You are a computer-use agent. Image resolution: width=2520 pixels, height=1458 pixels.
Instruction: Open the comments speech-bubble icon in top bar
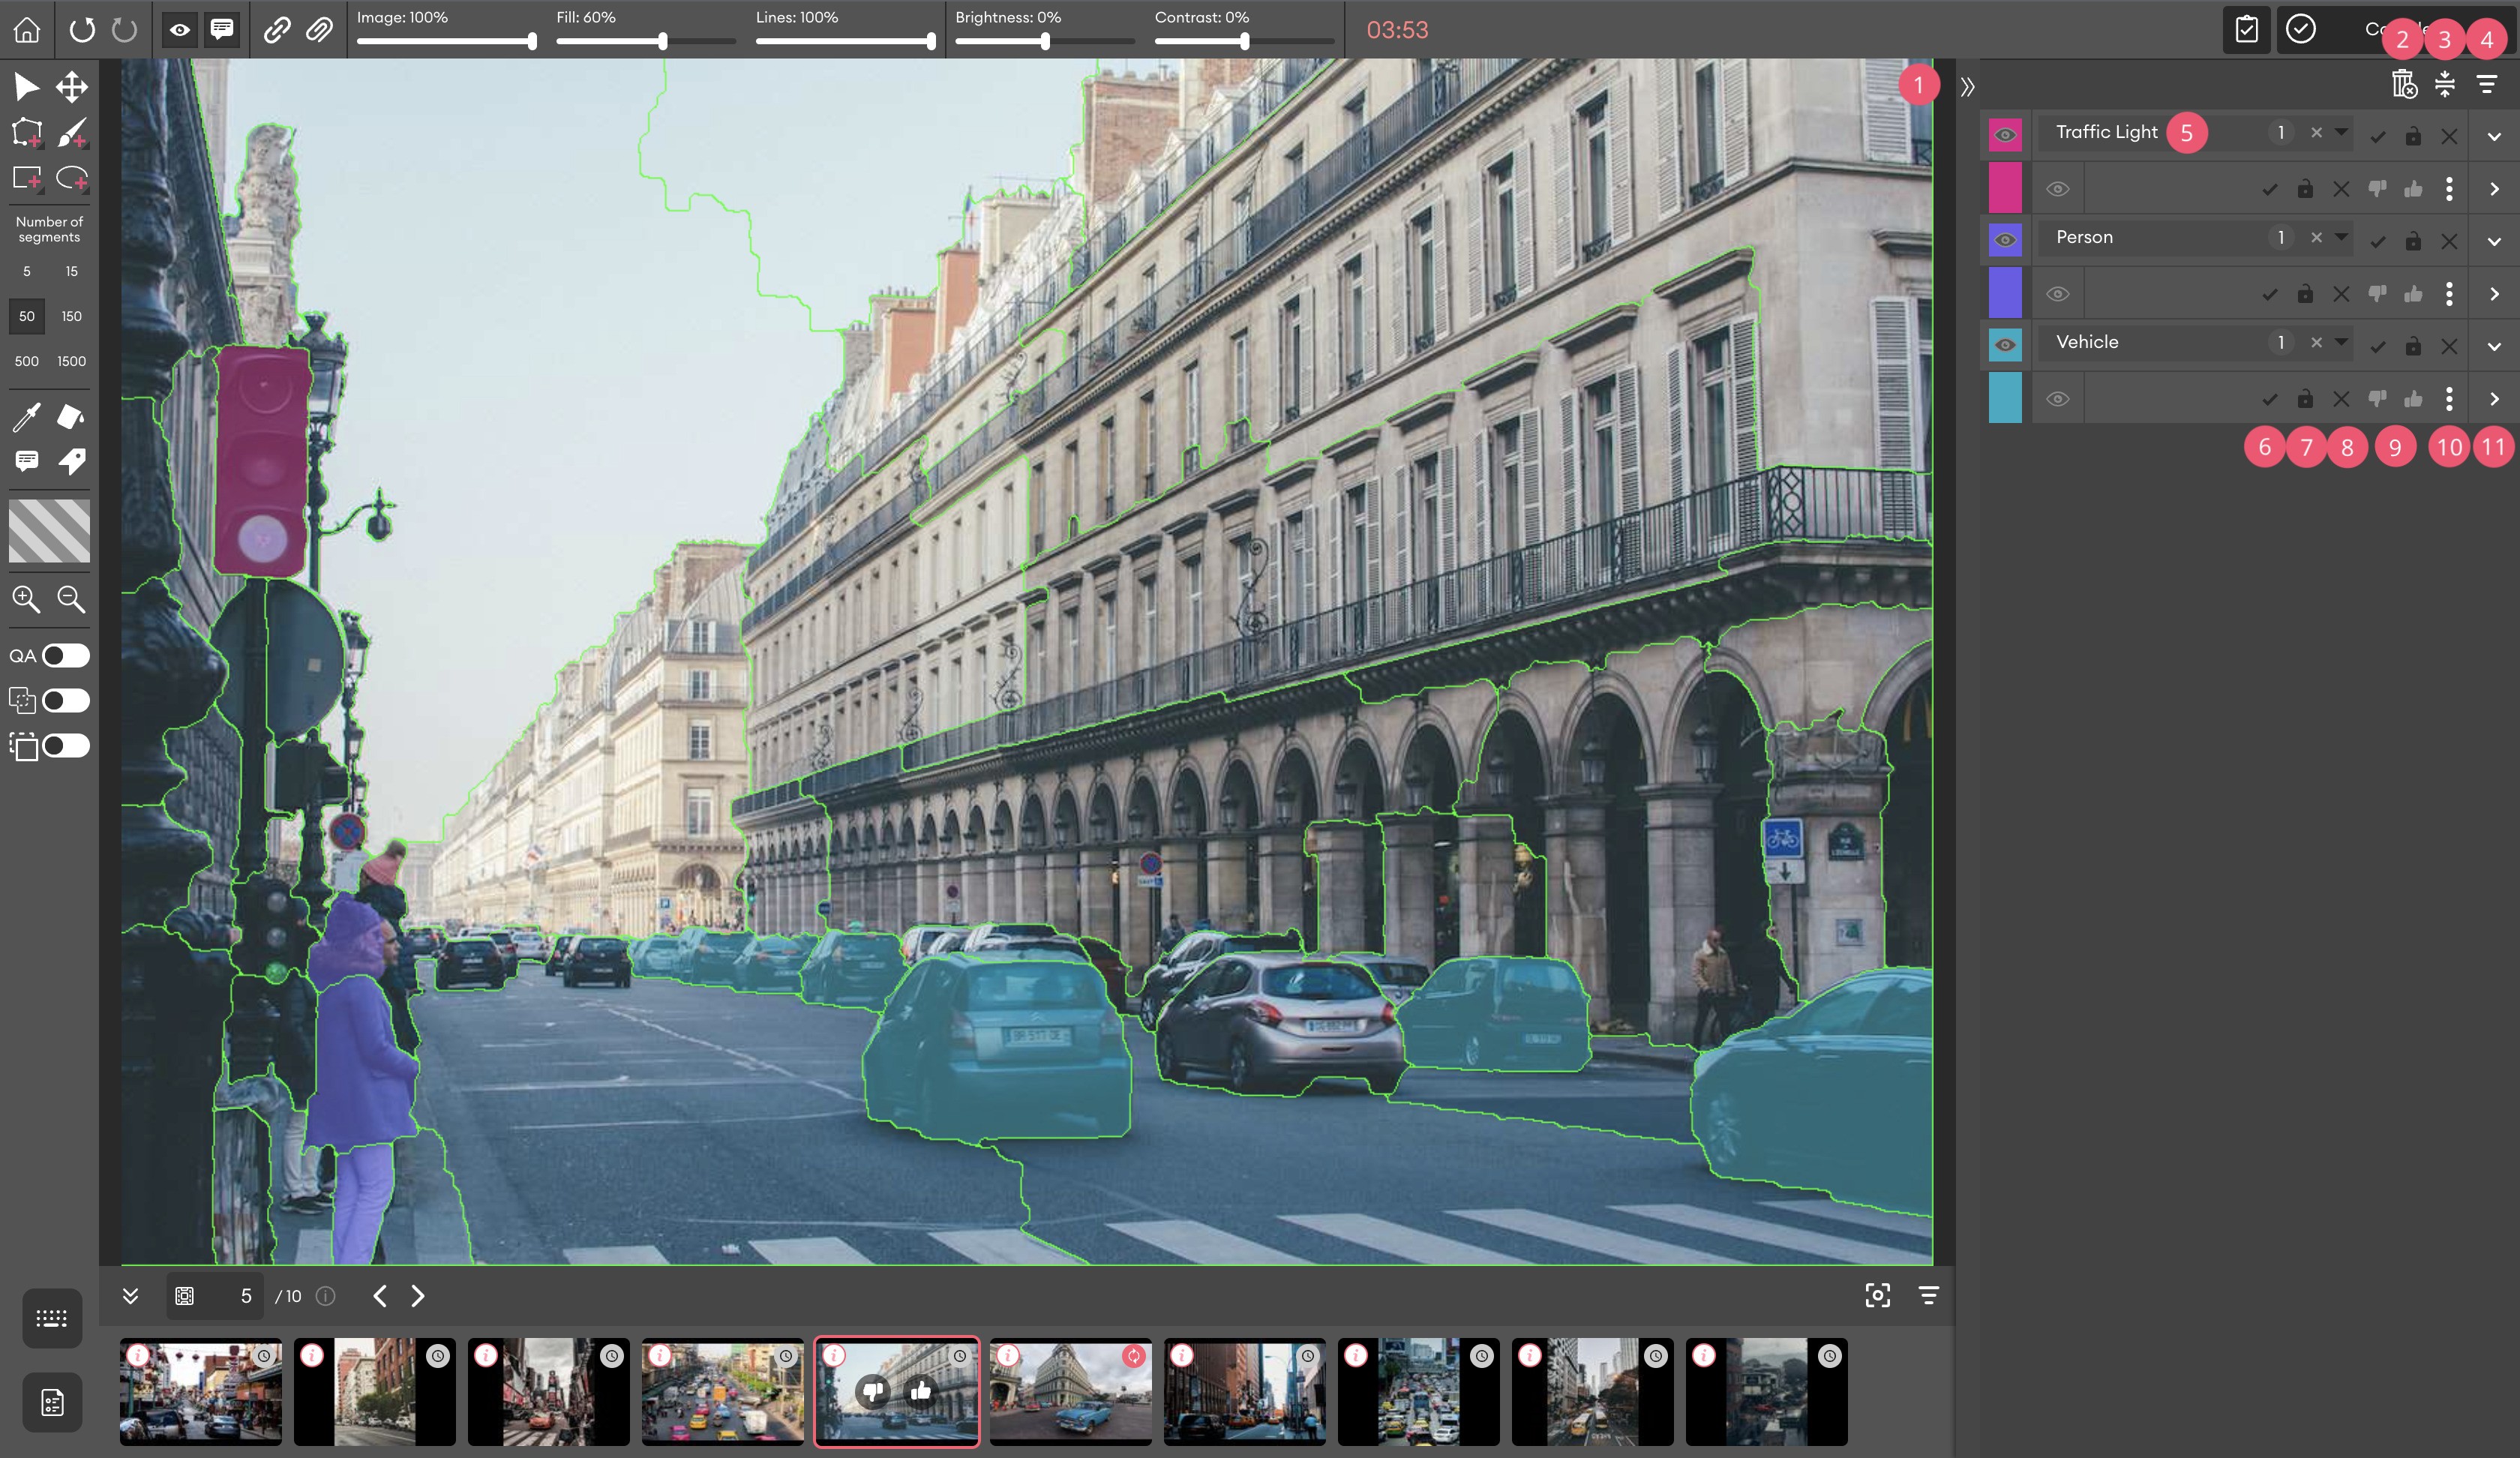[x=222, y=29]
